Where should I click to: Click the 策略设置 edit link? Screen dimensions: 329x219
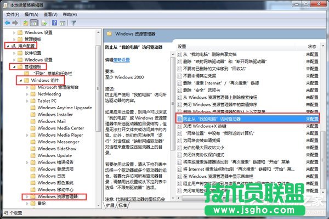(122, 60)
